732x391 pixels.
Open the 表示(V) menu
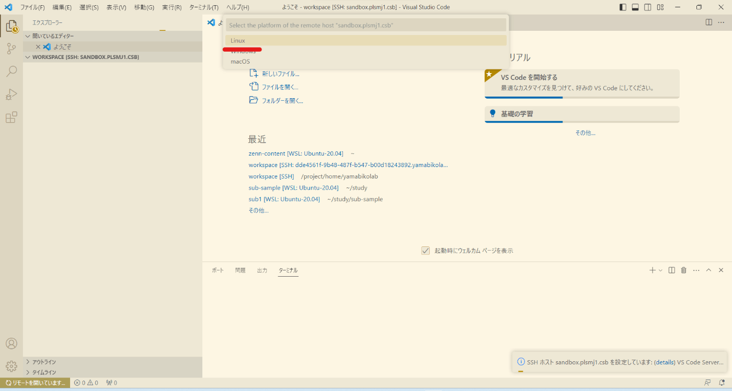pos(116,7)
